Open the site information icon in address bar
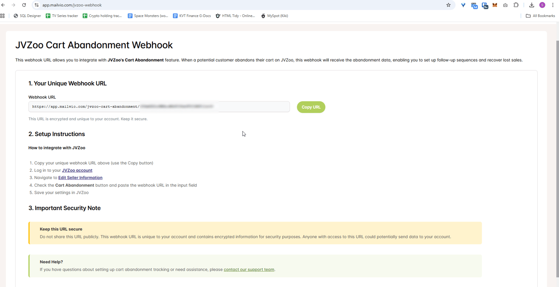The image size is (559, 287). (36, 5)
